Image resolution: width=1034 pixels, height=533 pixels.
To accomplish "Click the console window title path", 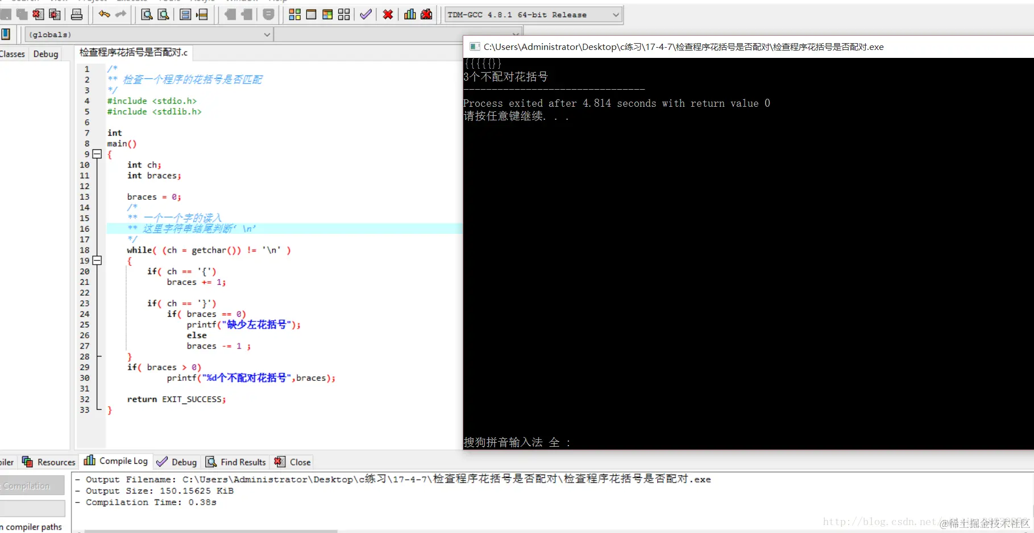I will [683, 47].
